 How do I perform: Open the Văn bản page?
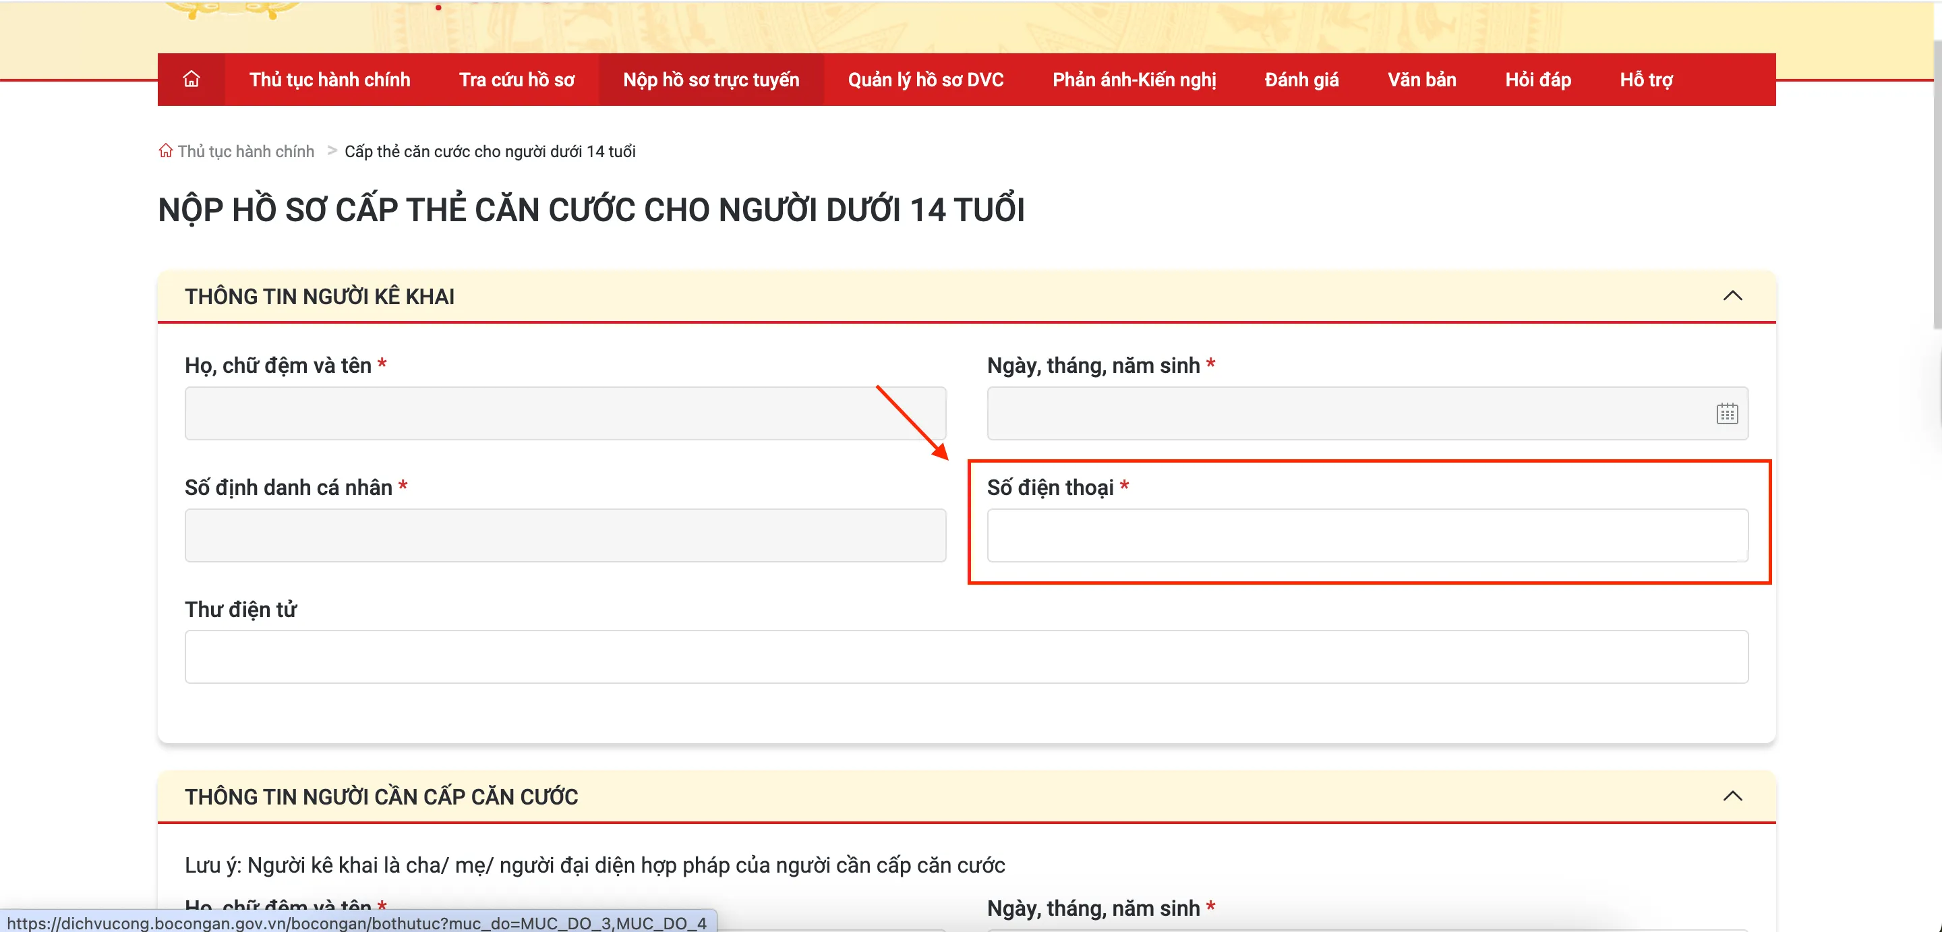point(1422,79)
